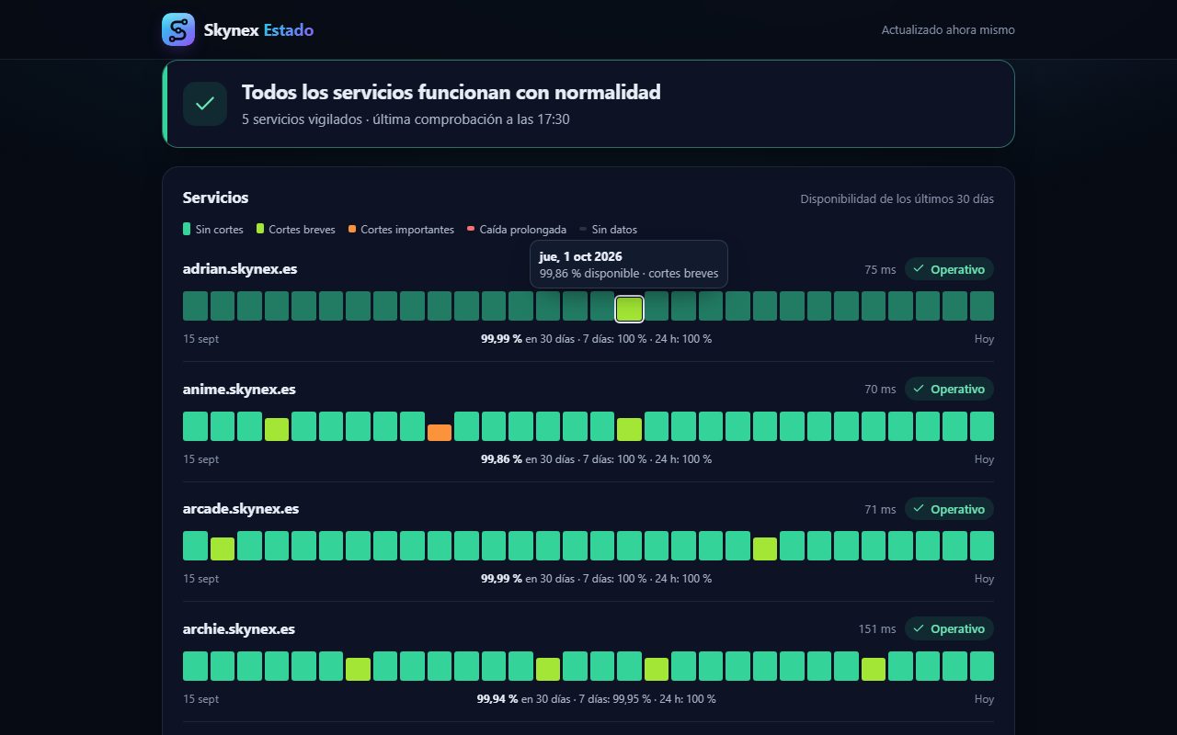Click the '99,94 %' 30-day uptime summary
The width and height of the screenshot is (1177, 735).
click(x=497, y=698)
